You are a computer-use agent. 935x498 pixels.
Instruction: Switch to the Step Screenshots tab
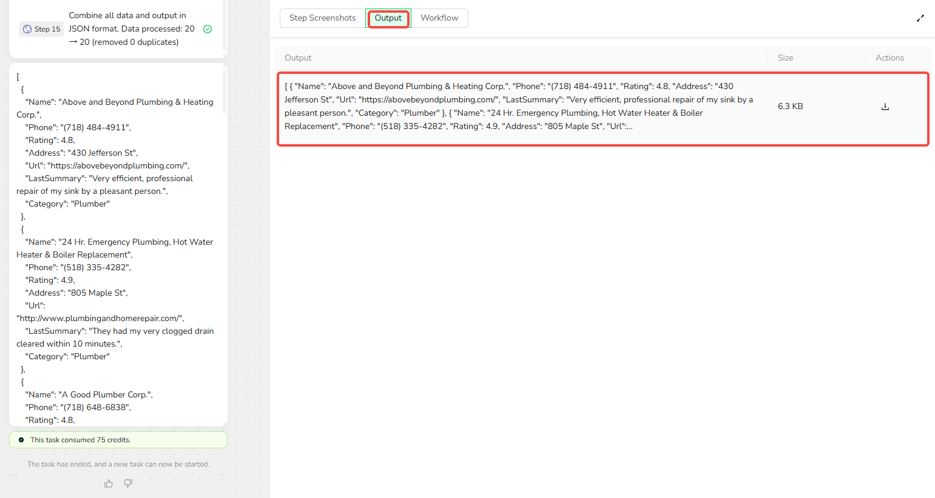[322, 18]
